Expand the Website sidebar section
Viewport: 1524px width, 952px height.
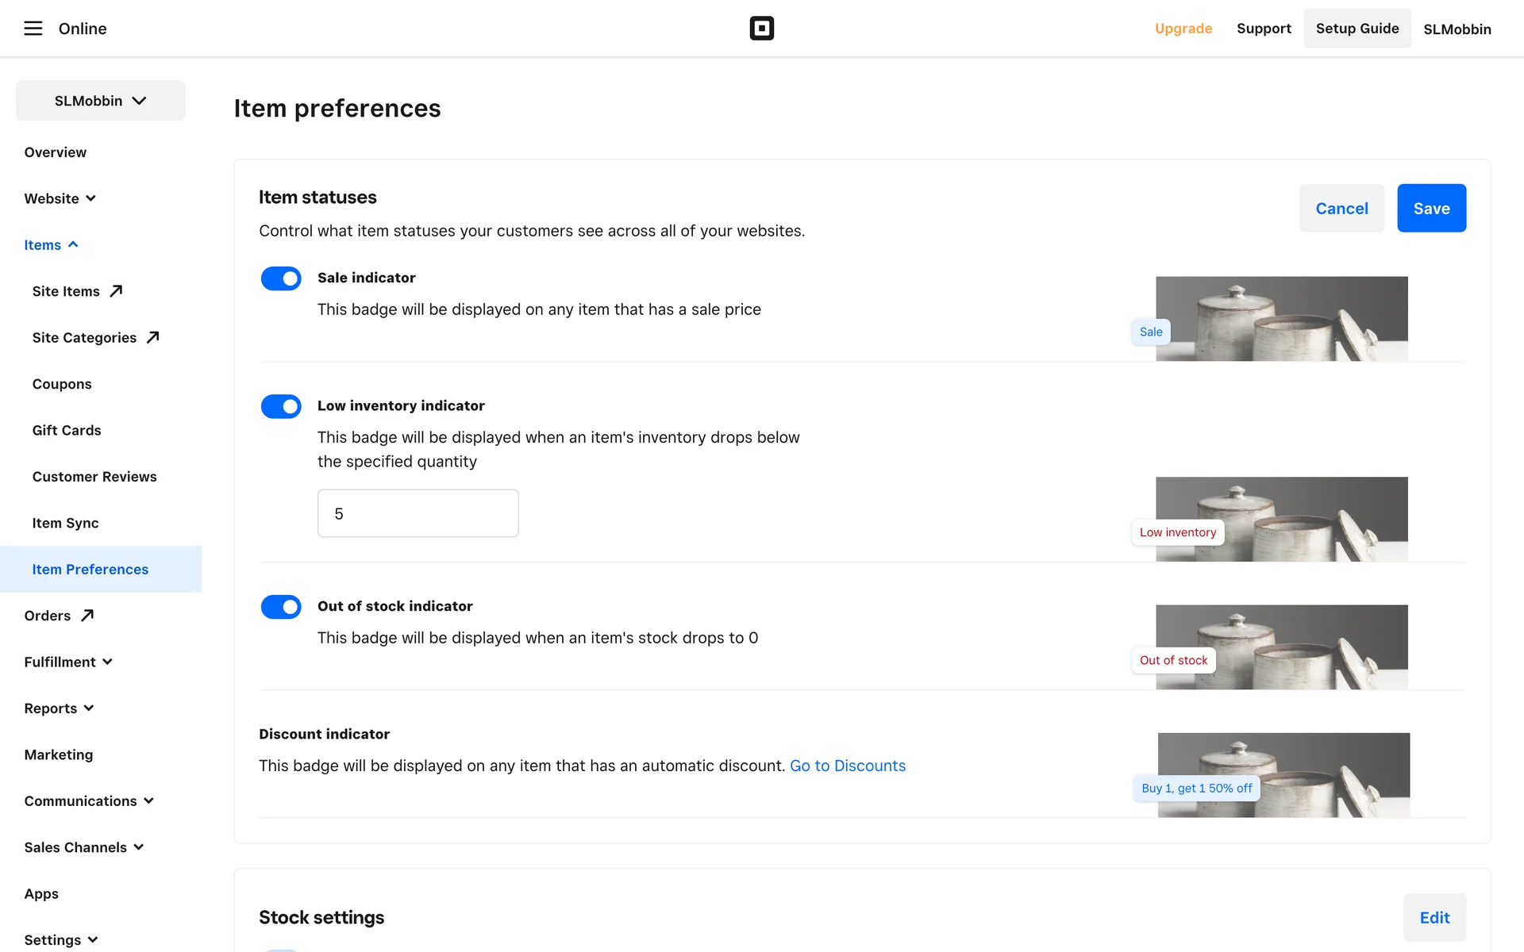tap(60, 198)
